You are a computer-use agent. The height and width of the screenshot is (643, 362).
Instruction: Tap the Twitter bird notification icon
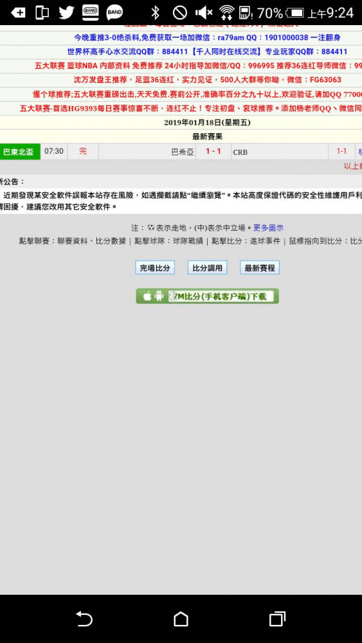(66, 13)
